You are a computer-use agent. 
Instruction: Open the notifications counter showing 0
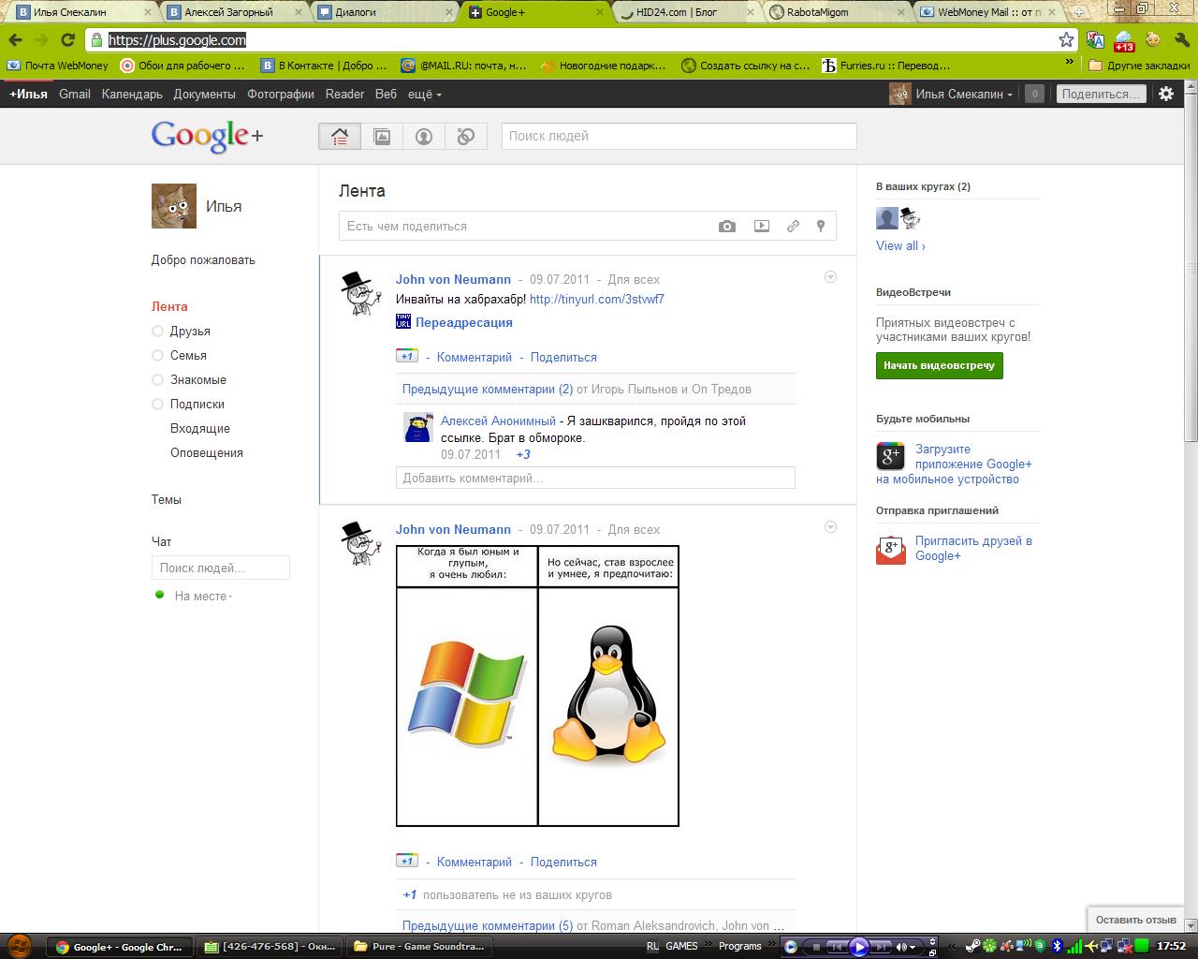1034,94
